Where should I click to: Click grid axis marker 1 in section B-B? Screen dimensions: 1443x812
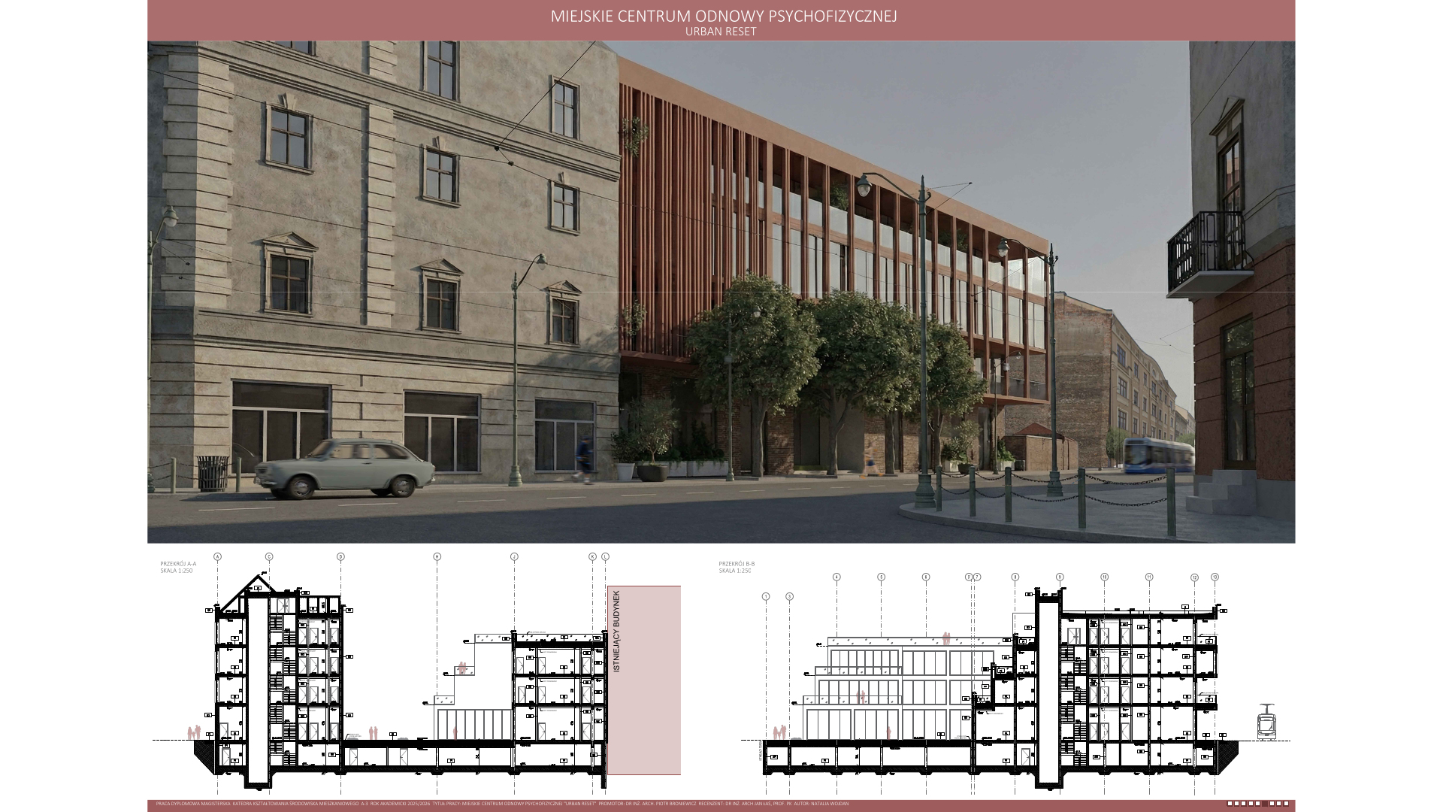(766, 596)
